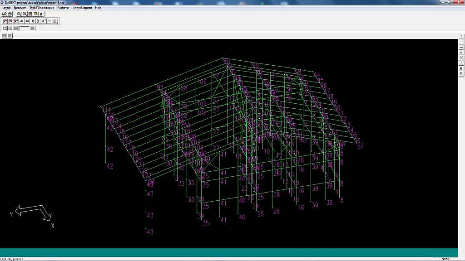The image size is (465, 261).
Task: Switch to the XY plane view
Action: tap(5, 21)
